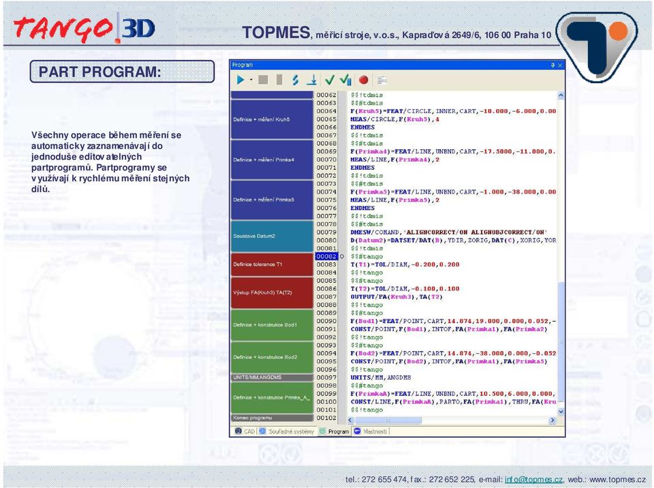Select block Definice + měření Kruh5
Screen dimensions: 654x488
point(272,119)
